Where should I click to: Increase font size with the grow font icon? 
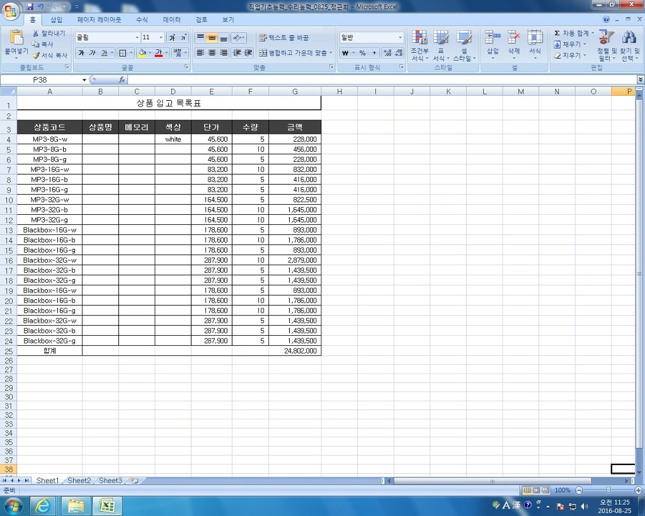tap(173, 37)
